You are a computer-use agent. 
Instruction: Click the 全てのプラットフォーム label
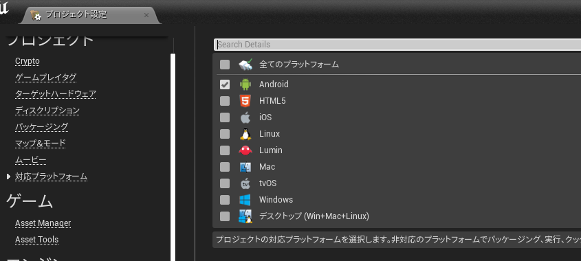point(299,65)
